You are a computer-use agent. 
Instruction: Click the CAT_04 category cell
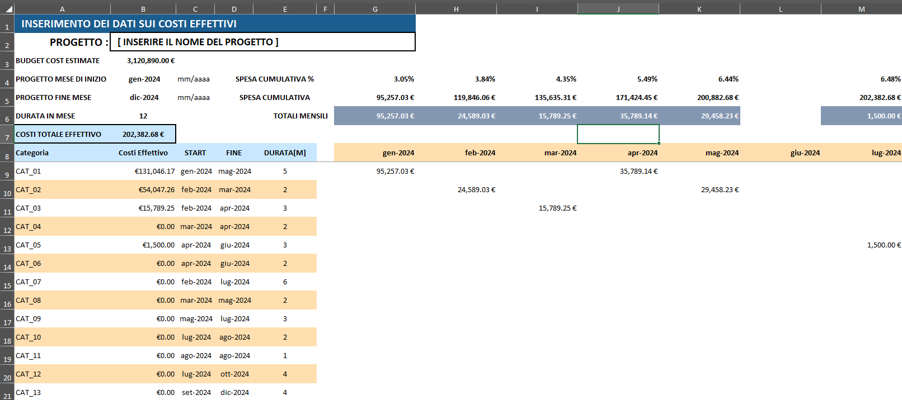tap(62, 227)
